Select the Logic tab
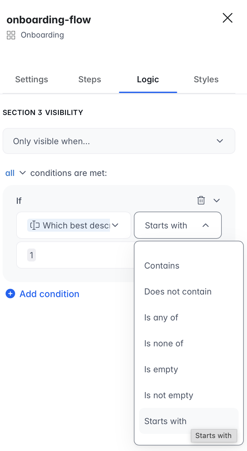Viewport: 247px width, 451px height. click(148, 79)
